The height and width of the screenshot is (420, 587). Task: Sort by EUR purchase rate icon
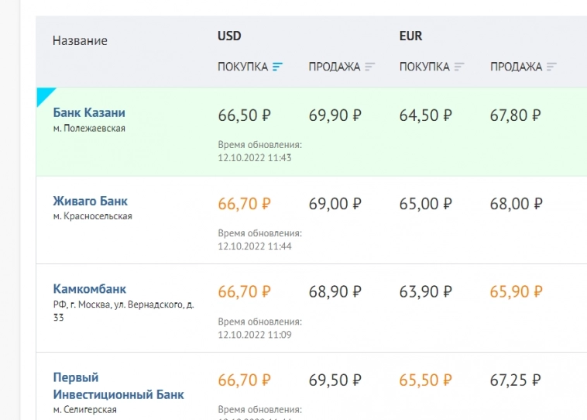pyautogui.click(x=459, y=67)
